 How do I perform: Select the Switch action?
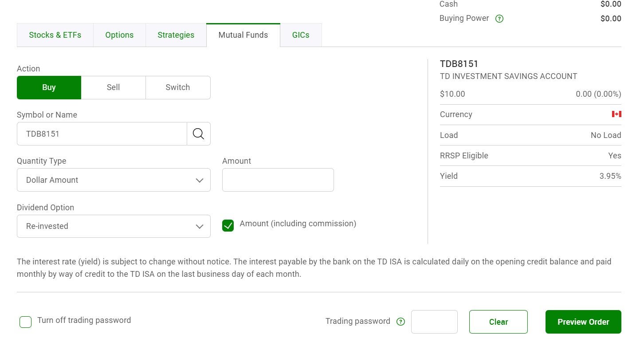coord(177,87)
